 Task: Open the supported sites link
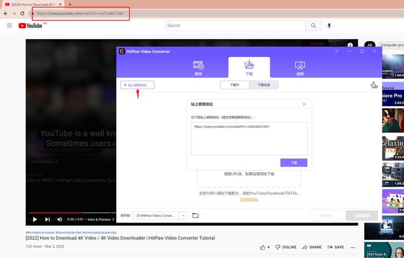[x=249, y=199]
